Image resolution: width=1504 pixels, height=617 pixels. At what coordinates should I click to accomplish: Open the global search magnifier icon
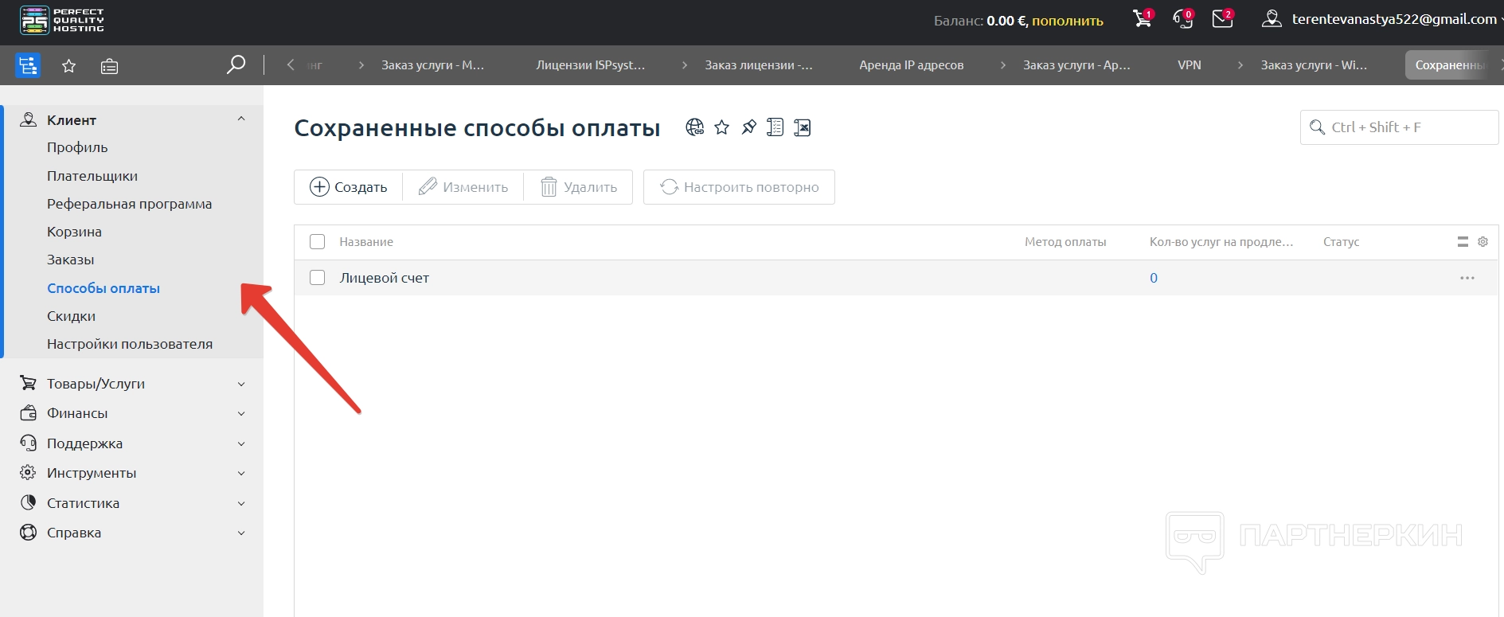236,64
